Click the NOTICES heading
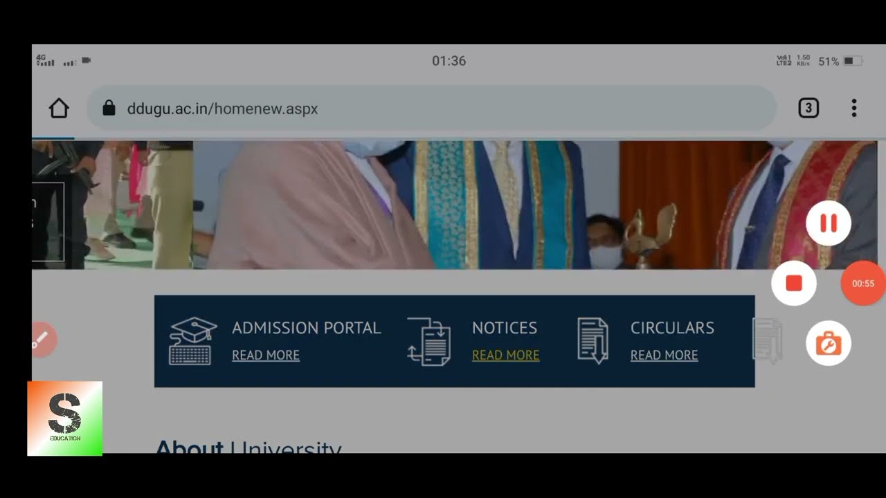This screenshot has height=498, width=886. coord(505,328)
